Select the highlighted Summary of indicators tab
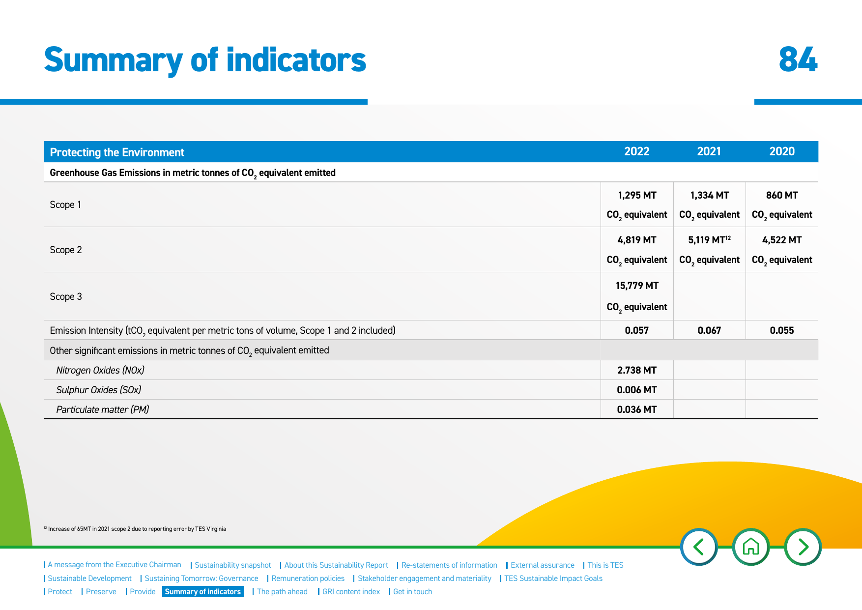Image resolution: width=862 pixels, height=610 pixels. tap(203, 591)
